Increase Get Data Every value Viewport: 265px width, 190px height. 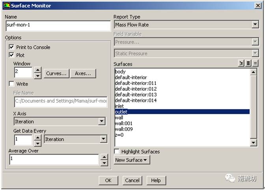pyautogui.click(x=37, y=138)
